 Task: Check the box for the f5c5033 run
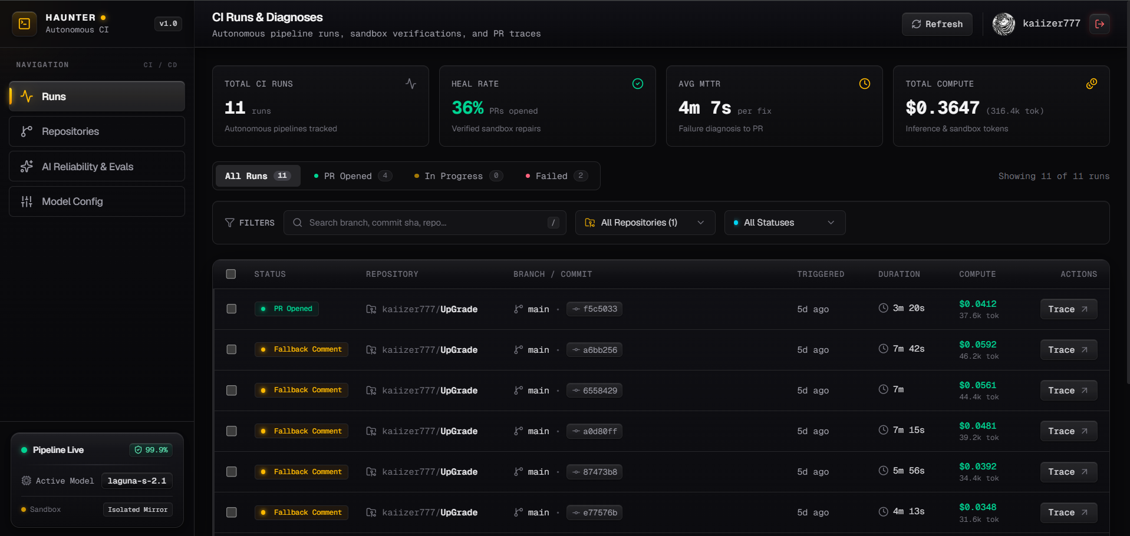point(232,309)
